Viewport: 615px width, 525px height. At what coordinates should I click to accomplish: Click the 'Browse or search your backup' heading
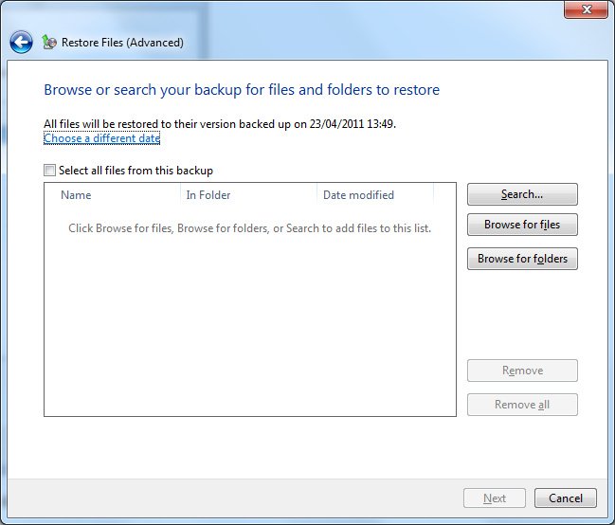[242, 90]
